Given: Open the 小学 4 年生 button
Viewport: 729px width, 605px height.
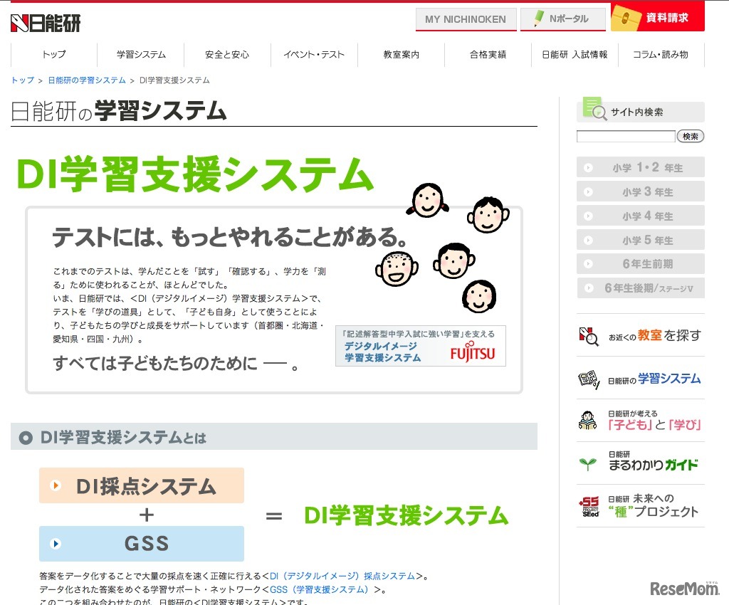Looking at the screenshot, I should [641, 216].
